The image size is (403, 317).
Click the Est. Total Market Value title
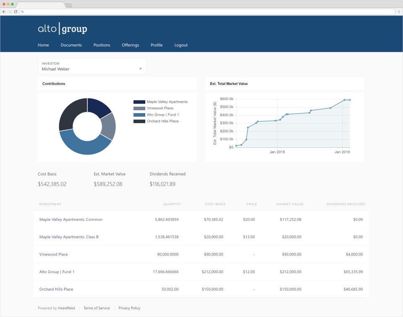229,84
